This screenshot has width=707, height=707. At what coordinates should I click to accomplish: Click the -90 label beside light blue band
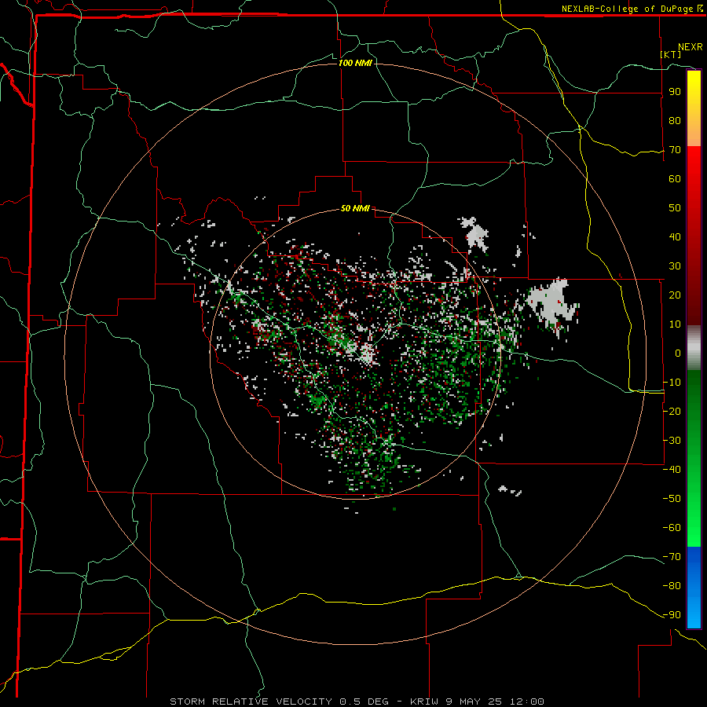(x=672, y=614)
